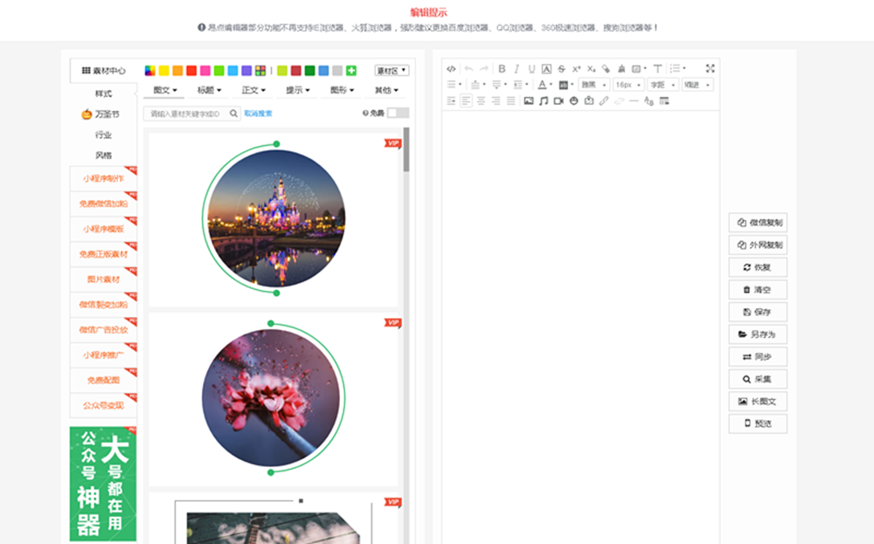Viewport: 874px width, 544px height.
Task: Pick the yellow color swatch
Action: point(163,71)
